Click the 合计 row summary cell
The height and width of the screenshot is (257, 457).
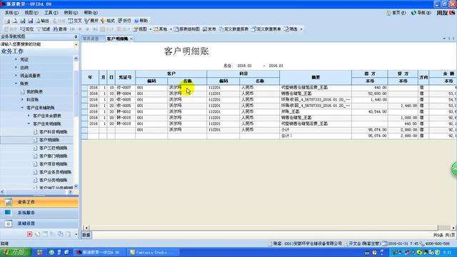[316, 136]
